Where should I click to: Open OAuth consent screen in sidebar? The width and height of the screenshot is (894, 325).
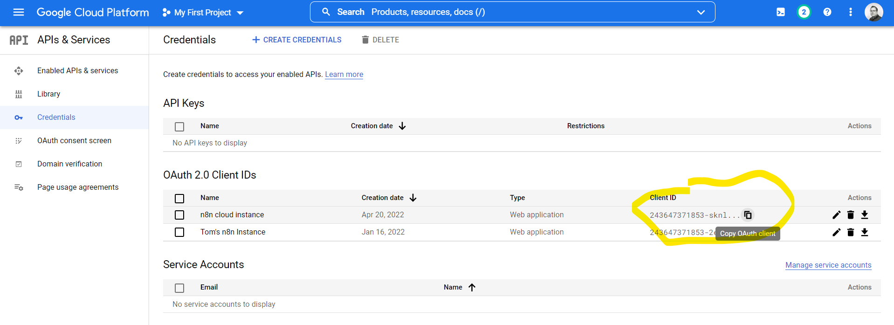point(74,140)
